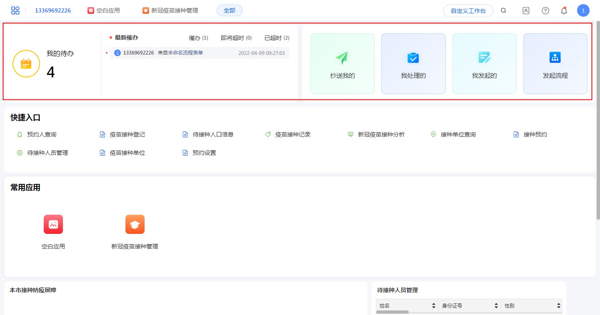Image resolution: width=600 pixels, height=315 pixels.
Task: Open the 抄送我的 paper plane card
Action: [342, 64]
